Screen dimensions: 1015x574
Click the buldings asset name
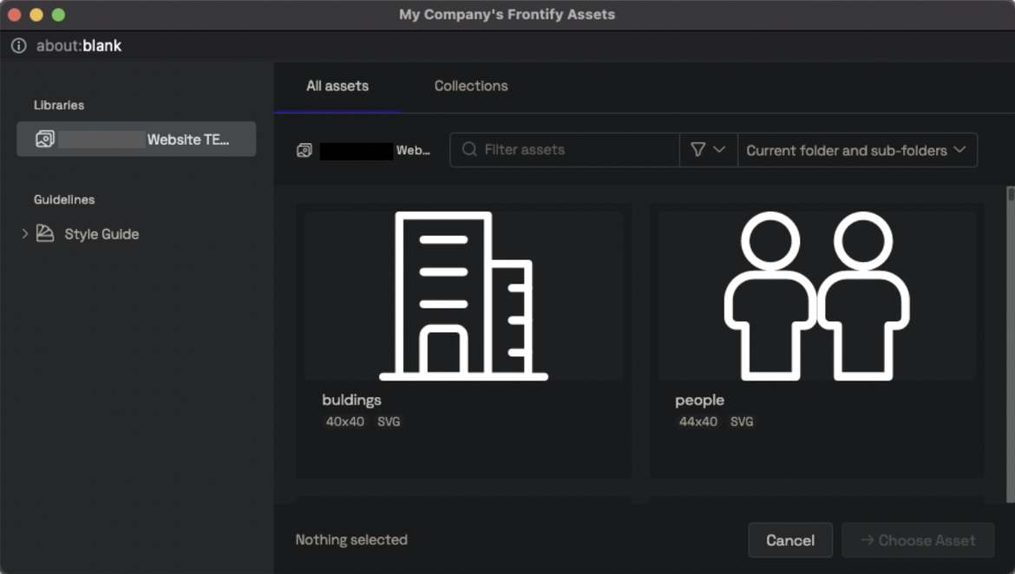pos(351,400)
